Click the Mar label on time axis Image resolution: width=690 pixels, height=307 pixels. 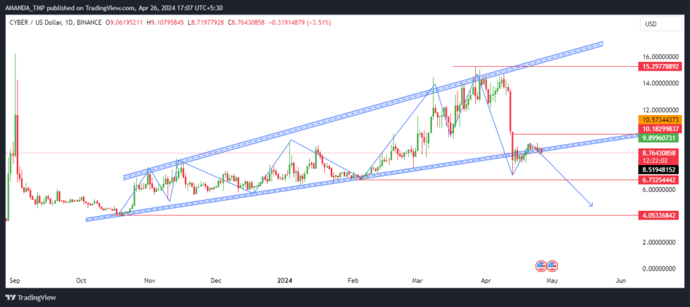(416, 280)
